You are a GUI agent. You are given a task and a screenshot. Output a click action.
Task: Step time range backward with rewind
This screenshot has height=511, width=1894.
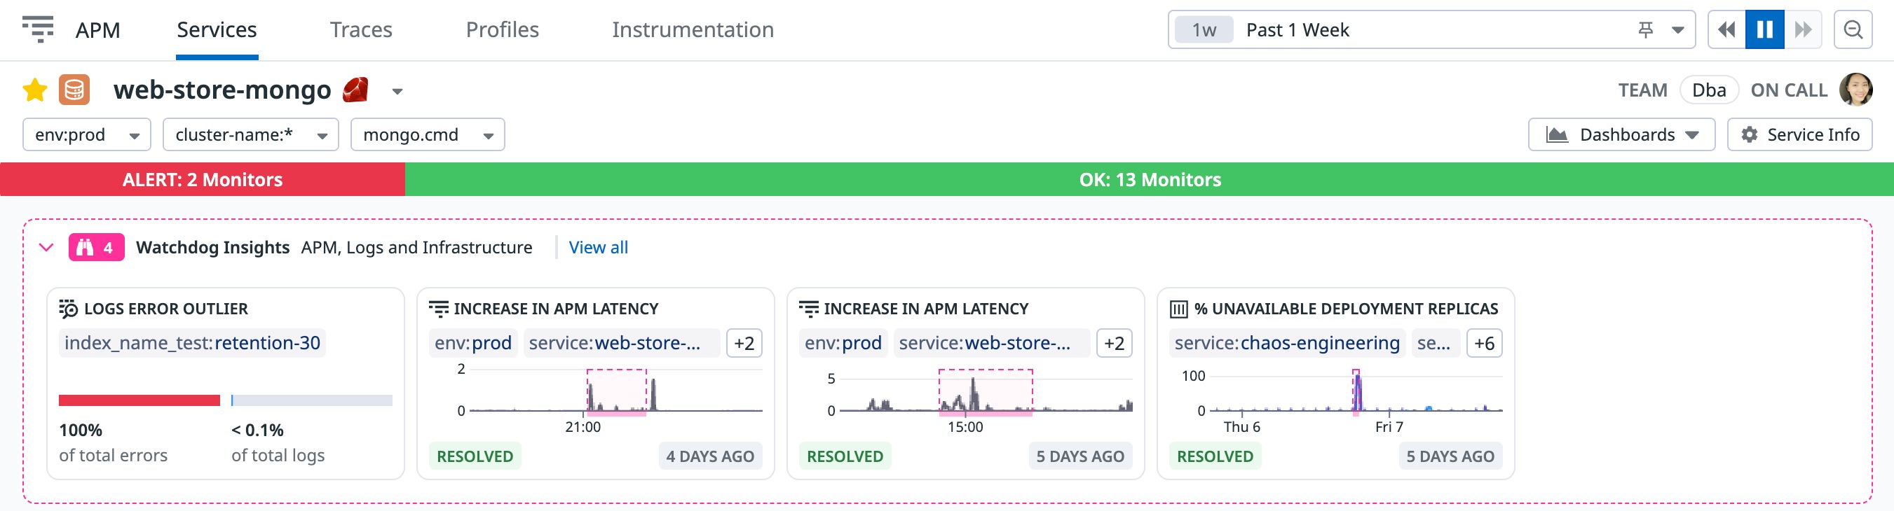coord(1726,29)
